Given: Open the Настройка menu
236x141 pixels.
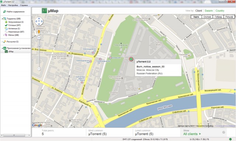Looking at the screenshot, I should (x=13, y=5).
